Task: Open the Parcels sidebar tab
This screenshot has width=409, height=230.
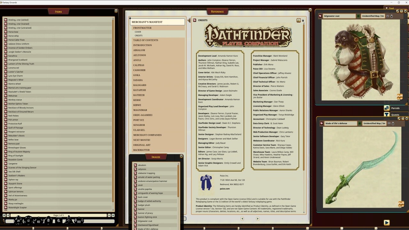Action: coord(396,108)
